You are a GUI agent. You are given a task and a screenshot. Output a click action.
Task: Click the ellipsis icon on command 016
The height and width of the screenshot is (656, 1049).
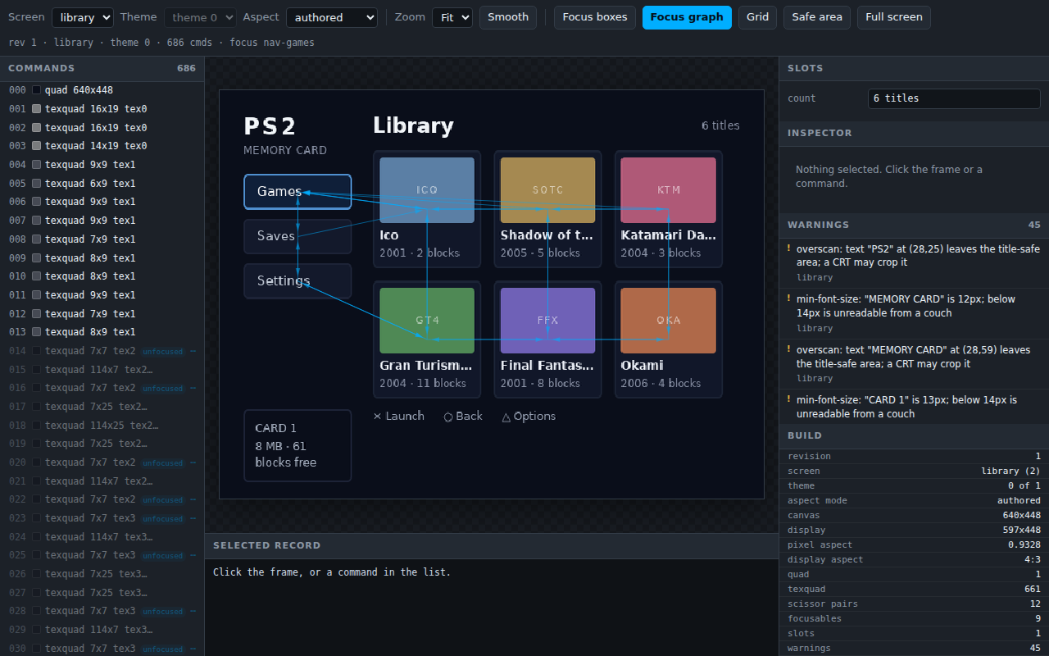tap(193, 388)
